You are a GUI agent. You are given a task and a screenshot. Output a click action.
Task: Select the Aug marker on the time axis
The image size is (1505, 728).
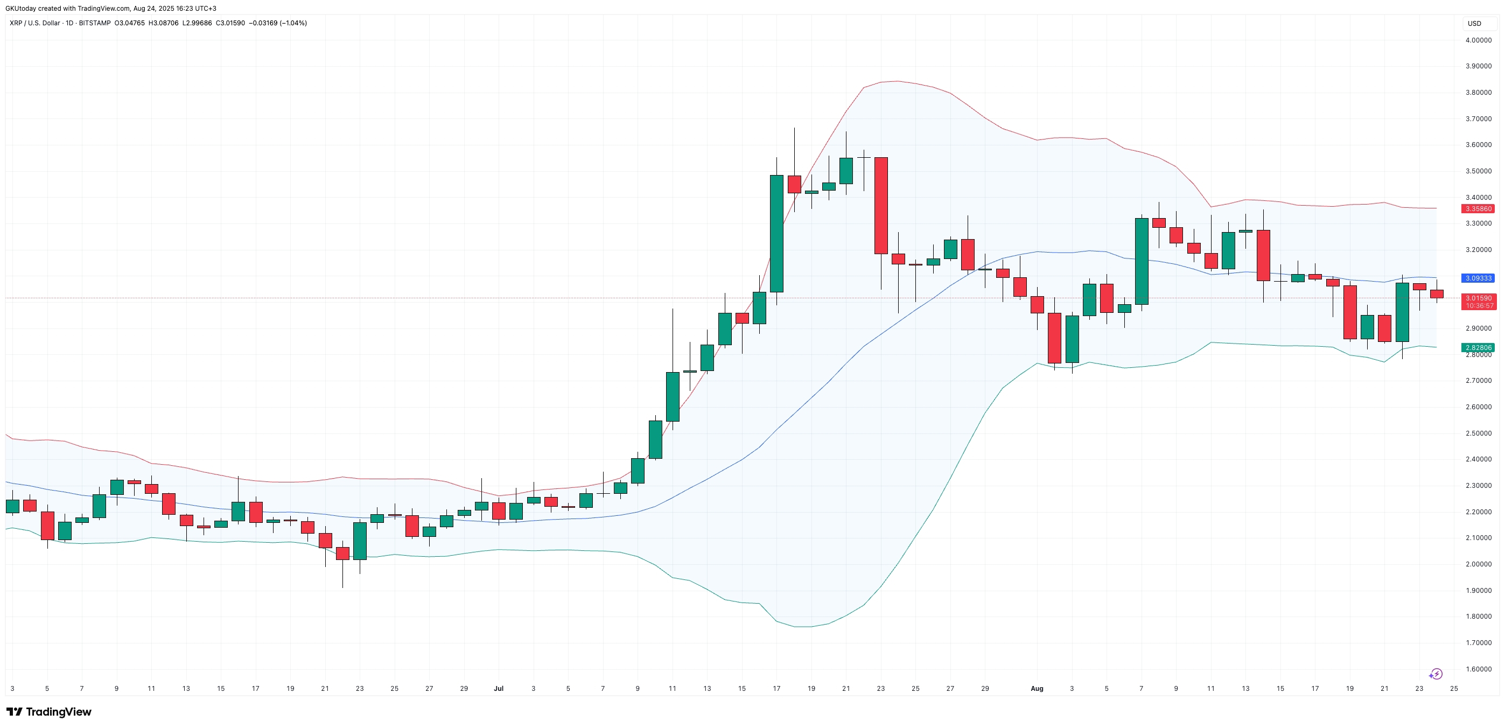1037,688
